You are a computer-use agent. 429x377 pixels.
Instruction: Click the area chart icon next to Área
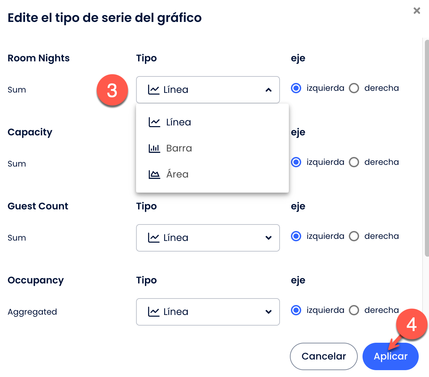point(154,174)
